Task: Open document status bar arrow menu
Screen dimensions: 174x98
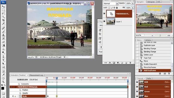Action: click(65, 57)
